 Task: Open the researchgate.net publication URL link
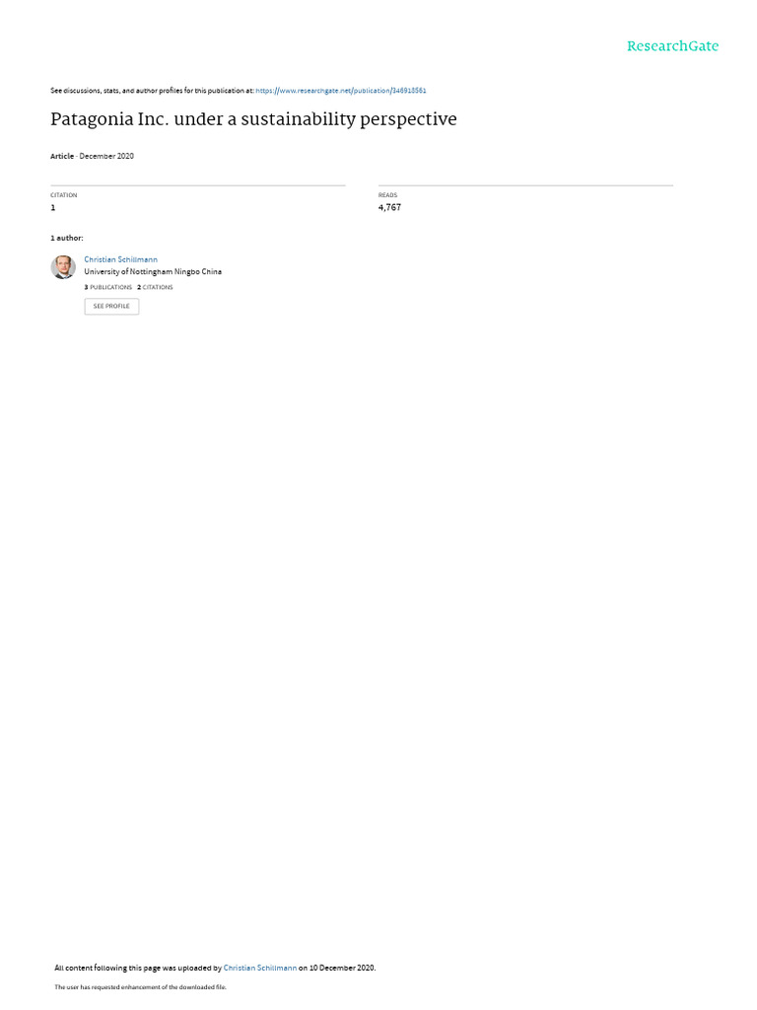[x=340, y=91]
